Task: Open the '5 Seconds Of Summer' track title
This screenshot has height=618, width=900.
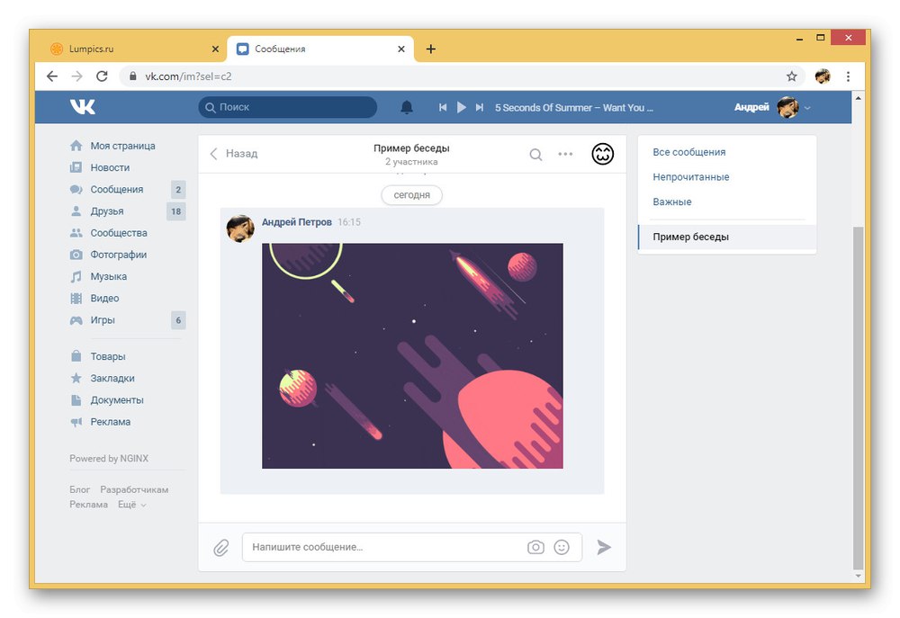Action: click(x=573, y=108)
